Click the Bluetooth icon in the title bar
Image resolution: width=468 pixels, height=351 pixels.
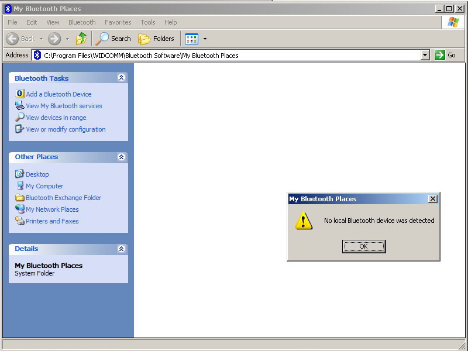[8, 9]
